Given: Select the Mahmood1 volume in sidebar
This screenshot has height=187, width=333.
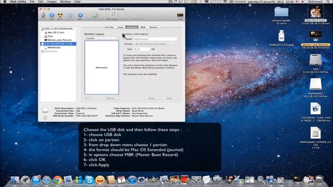Looking at the screenshot, I should click(58, 47).
